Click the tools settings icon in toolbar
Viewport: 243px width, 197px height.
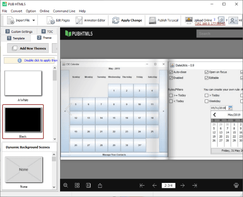point(221,19)
